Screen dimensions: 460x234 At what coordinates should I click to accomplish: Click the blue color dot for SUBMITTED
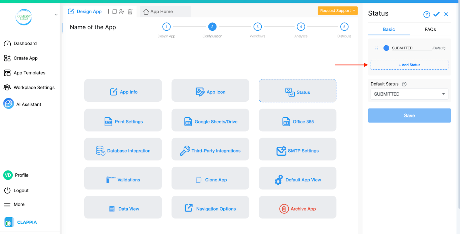[x=386, y=48]
